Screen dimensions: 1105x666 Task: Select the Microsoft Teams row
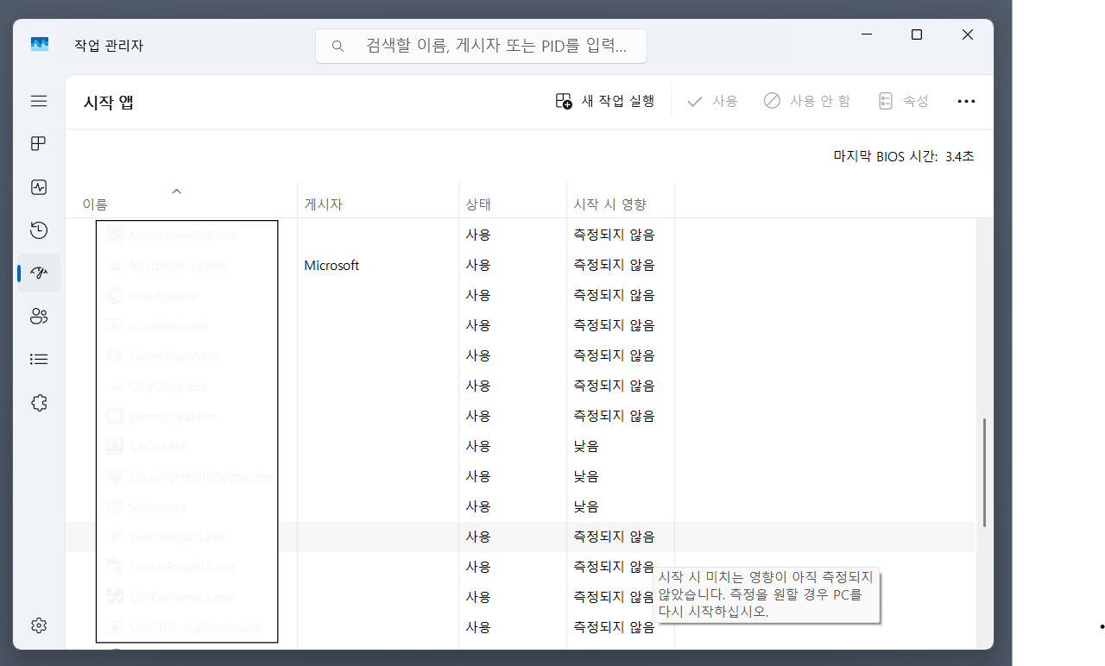(521, 265)
